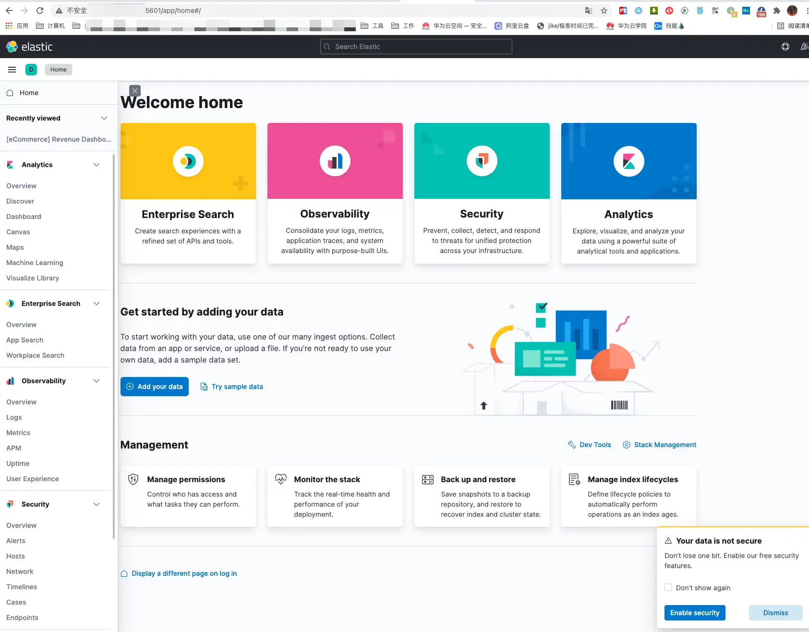The height and width of the screenshot is (632, 809).
Task: Click the Try sample data link
Action: click(232, 387)
